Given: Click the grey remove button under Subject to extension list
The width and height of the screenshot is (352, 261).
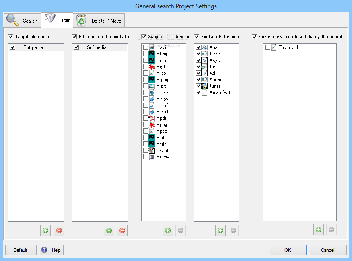Looking at the screenshot, I should [181, 230].
